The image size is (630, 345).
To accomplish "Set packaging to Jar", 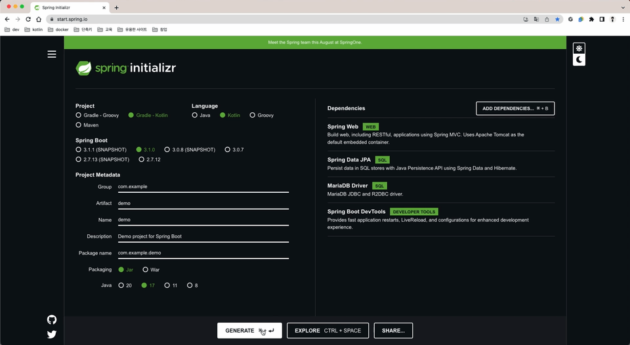I will pyautogui.click(x=126, y=270).
